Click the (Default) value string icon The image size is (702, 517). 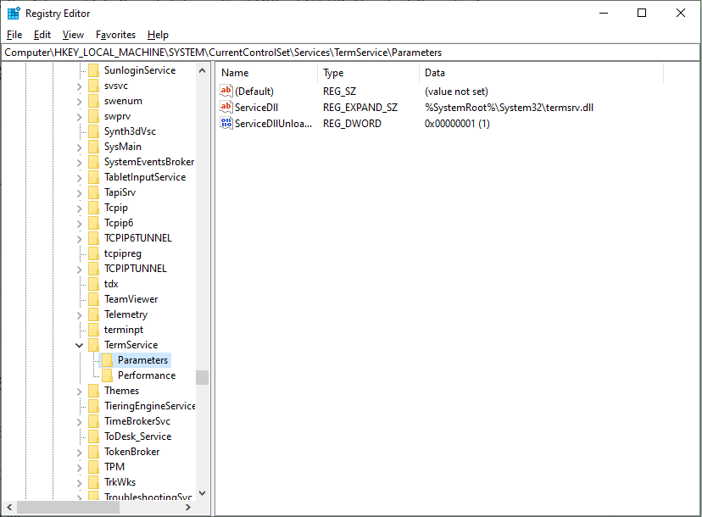coord(226,92)
